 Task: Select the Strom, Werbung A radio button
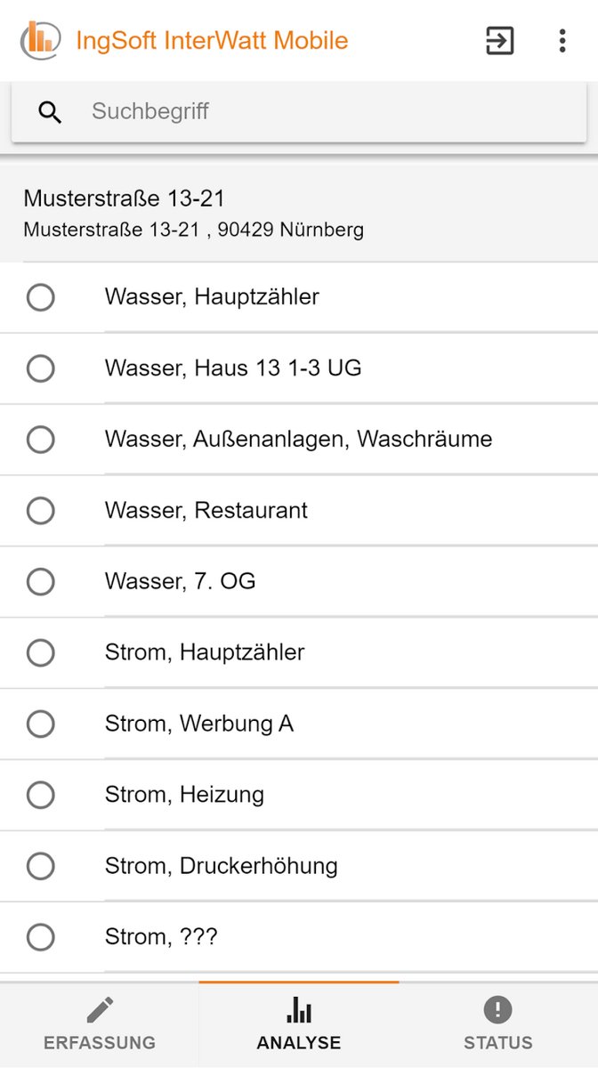pos(41,724)
